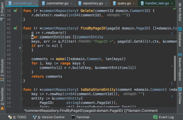Fold the for-range loop block at line 50
The image size is (183, 120).
point(22,63)
